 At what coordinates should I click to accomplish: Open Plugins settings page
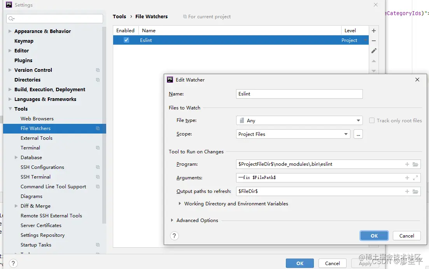23,60
